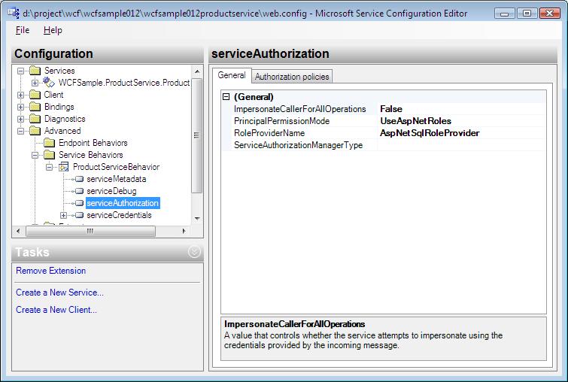Select the PrincipalPermissionMode property name

282,121
